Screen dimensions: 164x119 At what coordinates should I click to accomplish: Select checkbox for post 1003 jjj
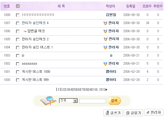click(x=18, y=56)
